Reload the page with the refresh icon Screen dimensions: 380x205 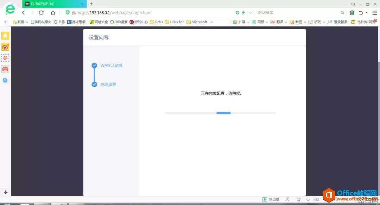click(41, 13)
